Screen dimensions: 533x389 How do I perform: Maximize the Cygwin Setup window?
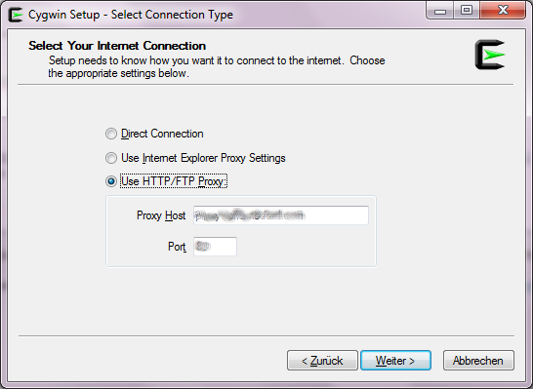467,11
